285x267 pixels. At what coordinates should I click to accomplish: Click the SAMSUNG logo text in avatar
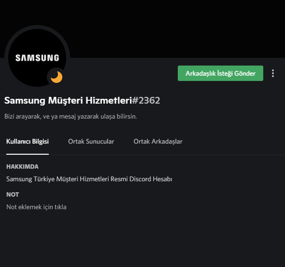point(37,58)
